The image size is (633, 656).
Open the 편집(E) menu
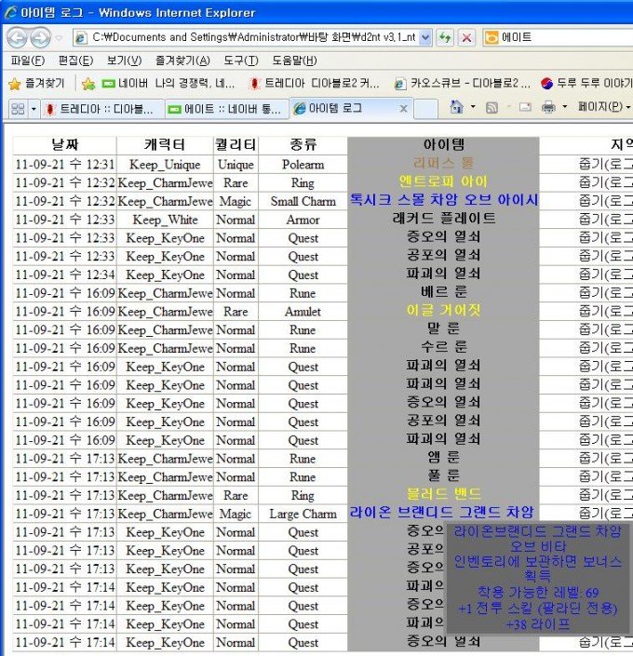point(75,60)
